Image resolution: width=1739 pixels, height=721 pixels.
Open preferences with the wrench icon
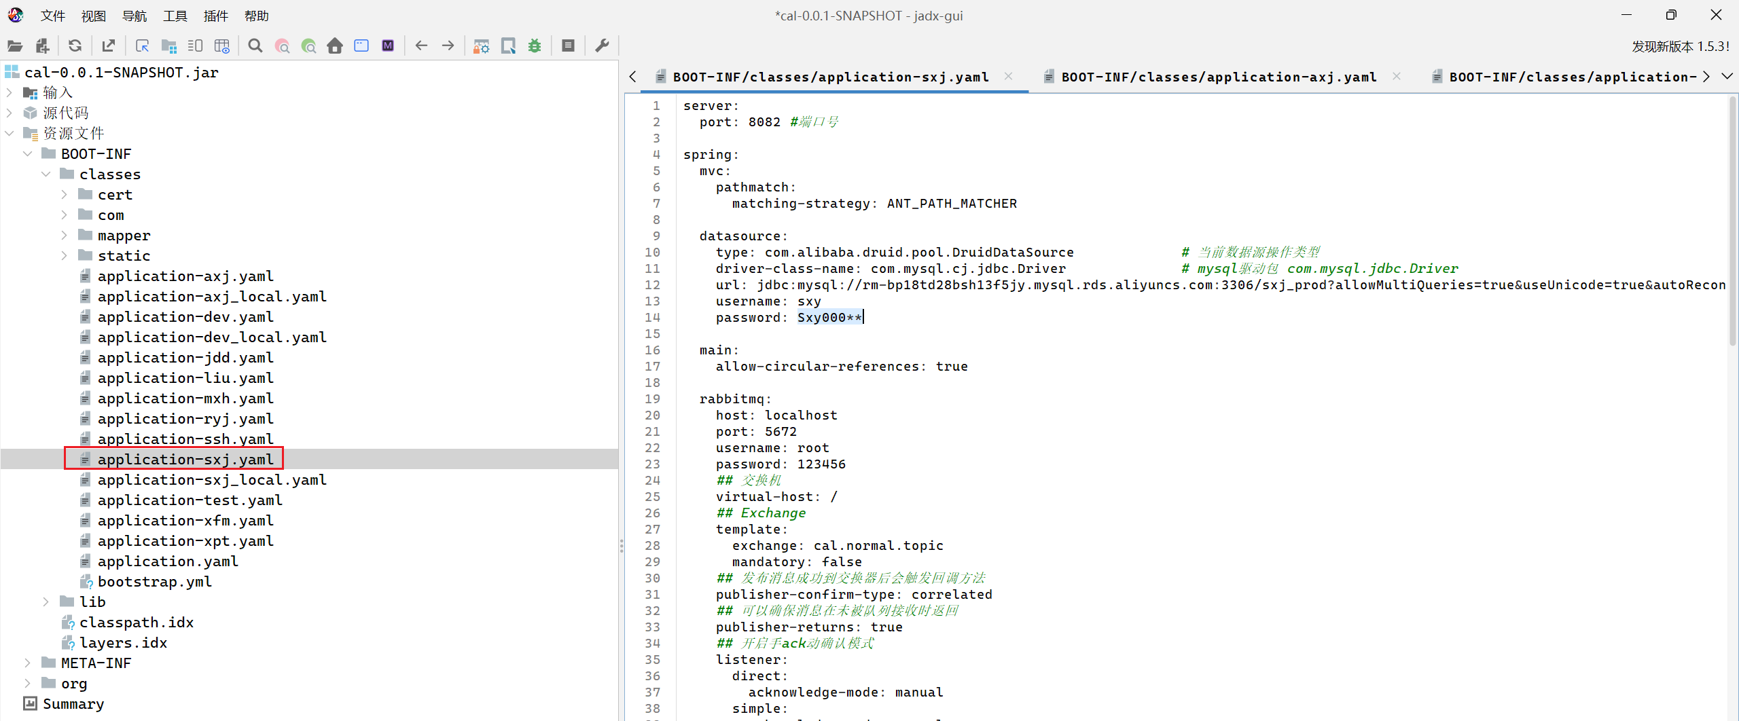click(602, 46)
